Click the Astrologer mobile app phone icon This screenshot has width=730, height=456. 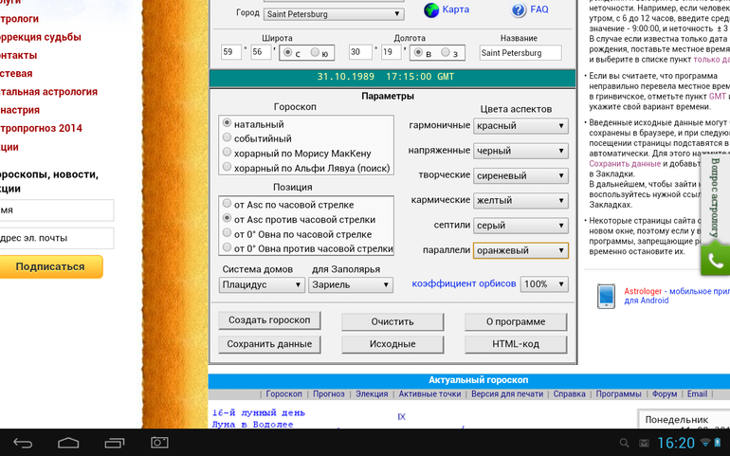[607, 296]
